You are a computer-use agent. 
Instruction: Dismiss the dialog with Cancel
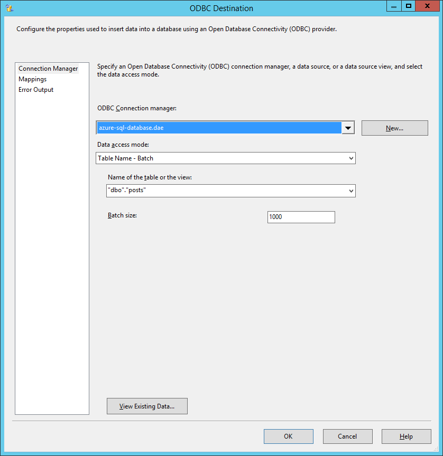(x=347, y=436)
